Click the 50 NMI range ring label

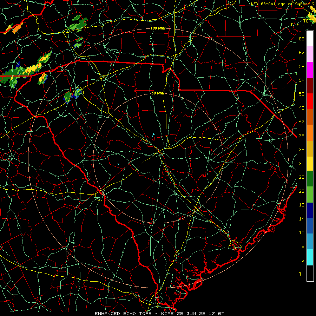coord(158,93)
